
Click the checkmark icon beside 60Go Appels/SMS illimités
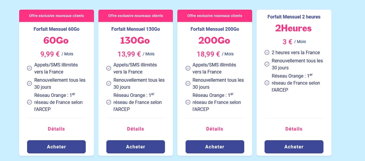tap(30, 68)
